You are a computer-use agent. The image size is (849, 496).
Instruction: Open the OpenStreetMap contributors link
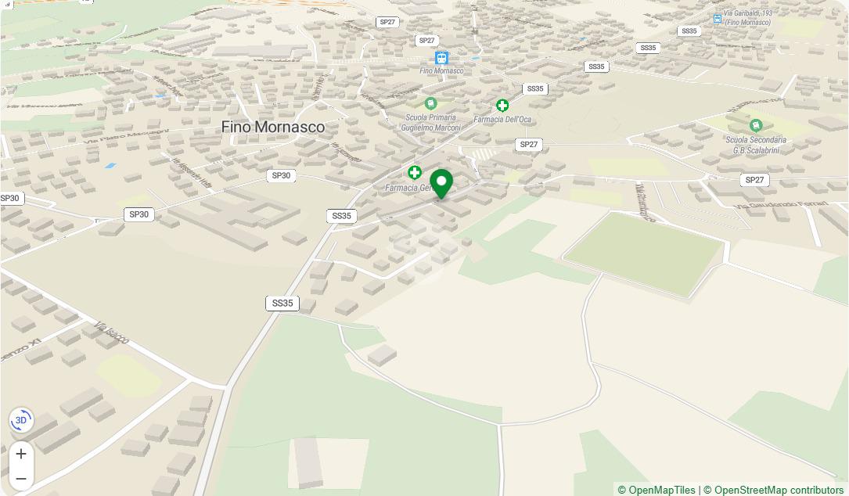(774, 490)
